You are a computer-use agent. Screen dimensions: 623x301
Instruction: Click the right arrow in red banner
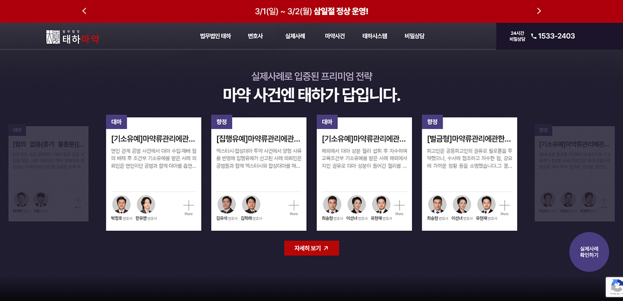pos(539,11)
